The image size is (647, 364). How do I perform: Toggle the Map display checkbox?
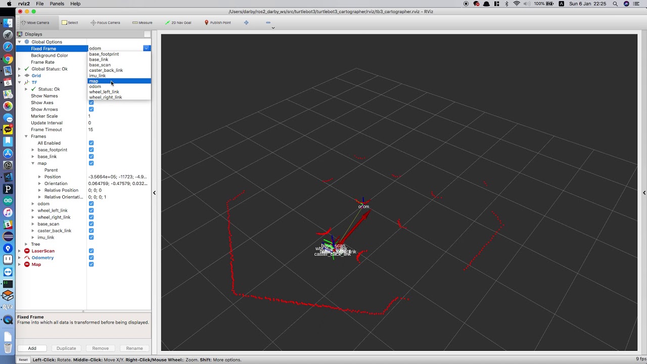coord(91,264)
